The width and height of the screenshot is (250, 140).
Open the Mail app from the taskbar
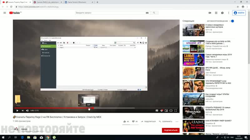[x=41, y=138]
